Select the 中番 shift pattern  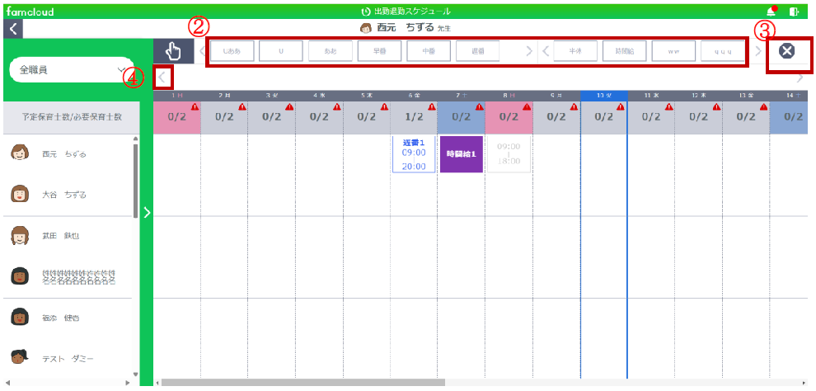(x=429, y=51)
